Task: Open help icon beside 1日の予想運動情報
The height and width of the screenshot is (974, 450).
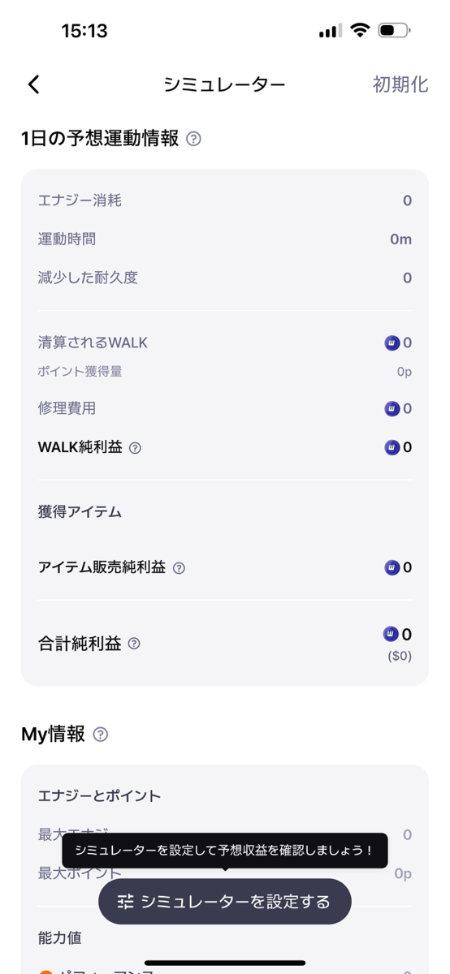Action: pos(193,139)
